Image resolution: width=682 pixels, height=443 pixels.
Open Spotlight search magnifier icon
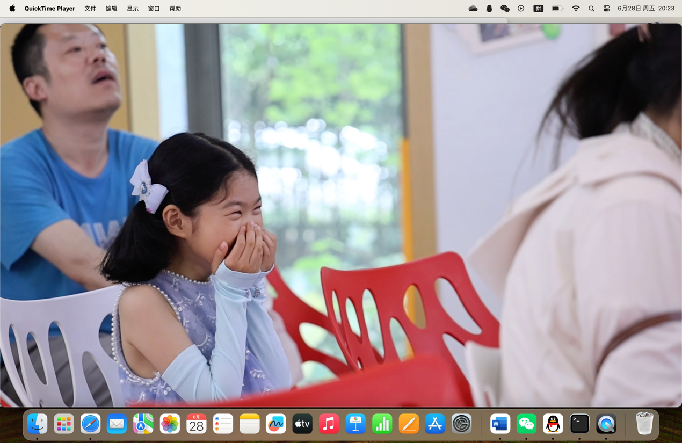pyautogui.click(x=591, y=9)
